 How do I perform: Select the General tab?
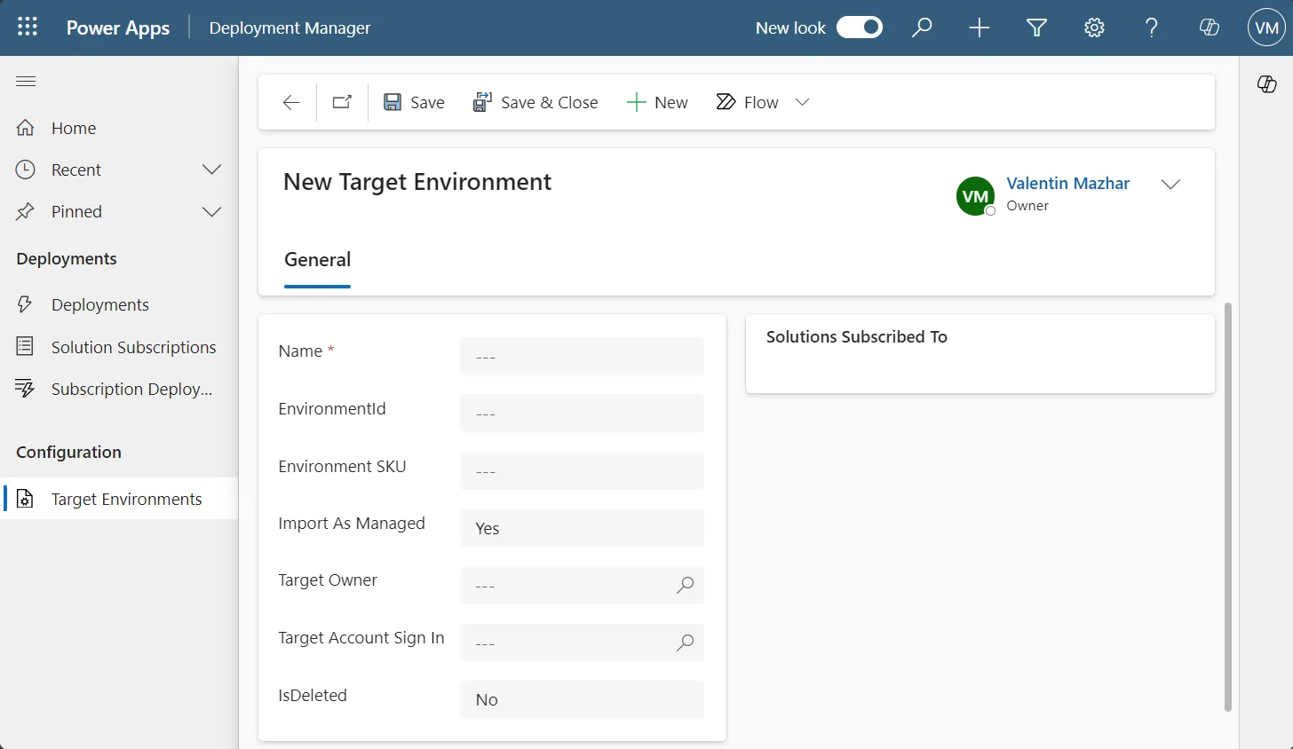pos(317,260)
